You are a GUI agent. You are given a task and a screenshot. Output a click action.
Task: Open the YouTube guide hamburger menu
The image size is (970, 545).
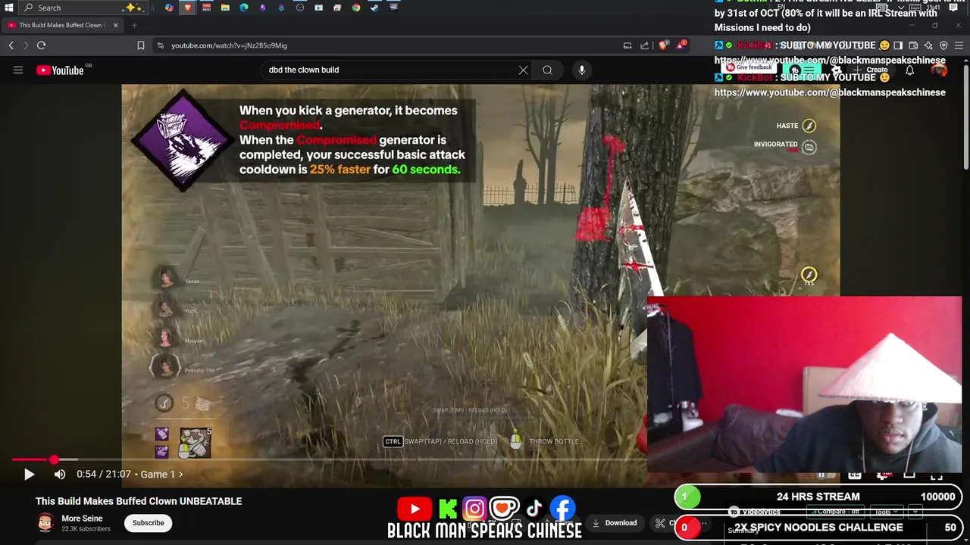click(x=17, y=70)
